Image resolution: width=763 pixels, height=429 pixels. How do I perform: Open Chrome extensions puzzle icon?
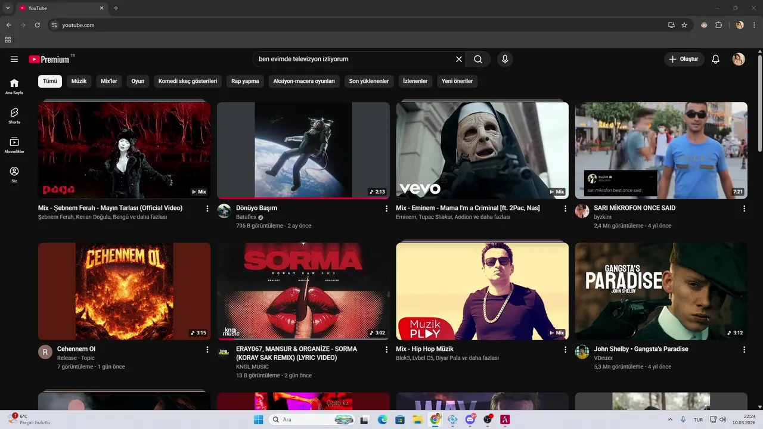point(718,25)
